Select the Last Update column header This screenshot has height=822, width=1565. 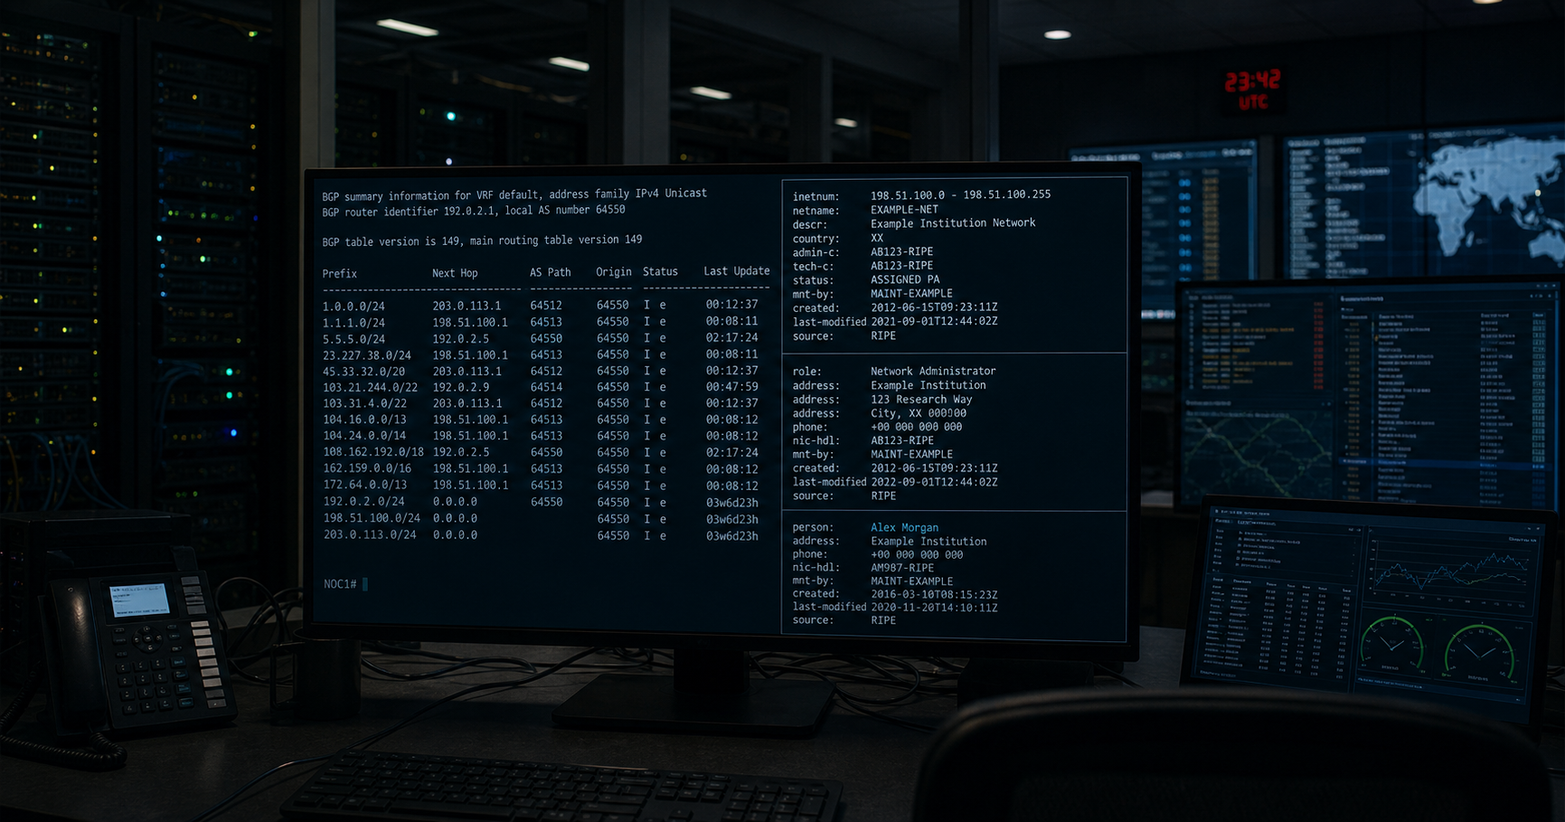coord(737,270)
